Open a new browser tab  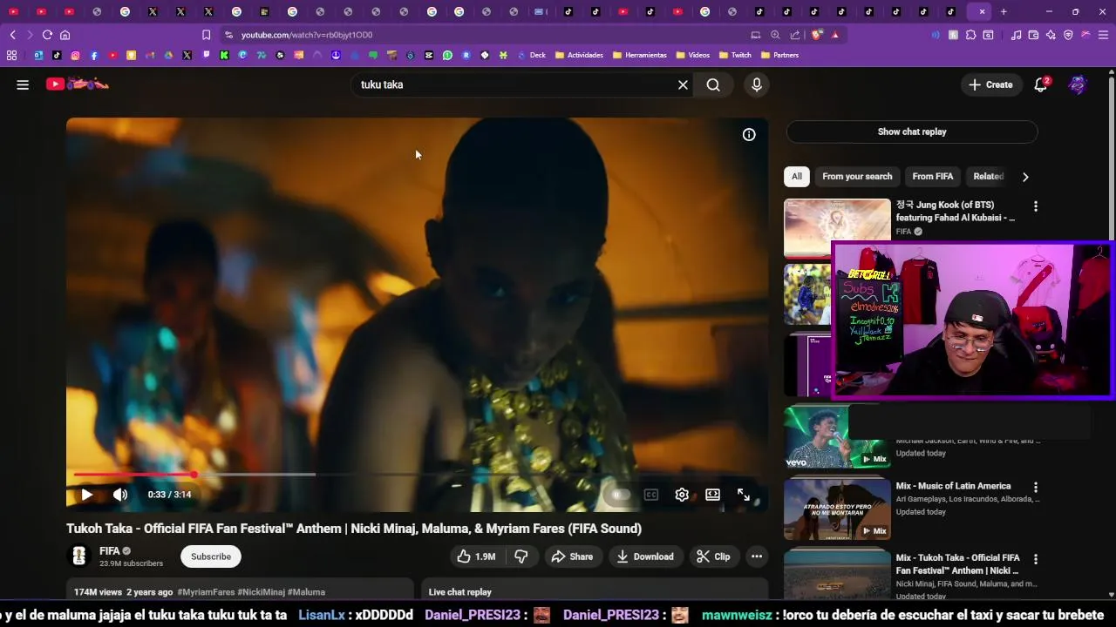click(x=1004, y=11)
